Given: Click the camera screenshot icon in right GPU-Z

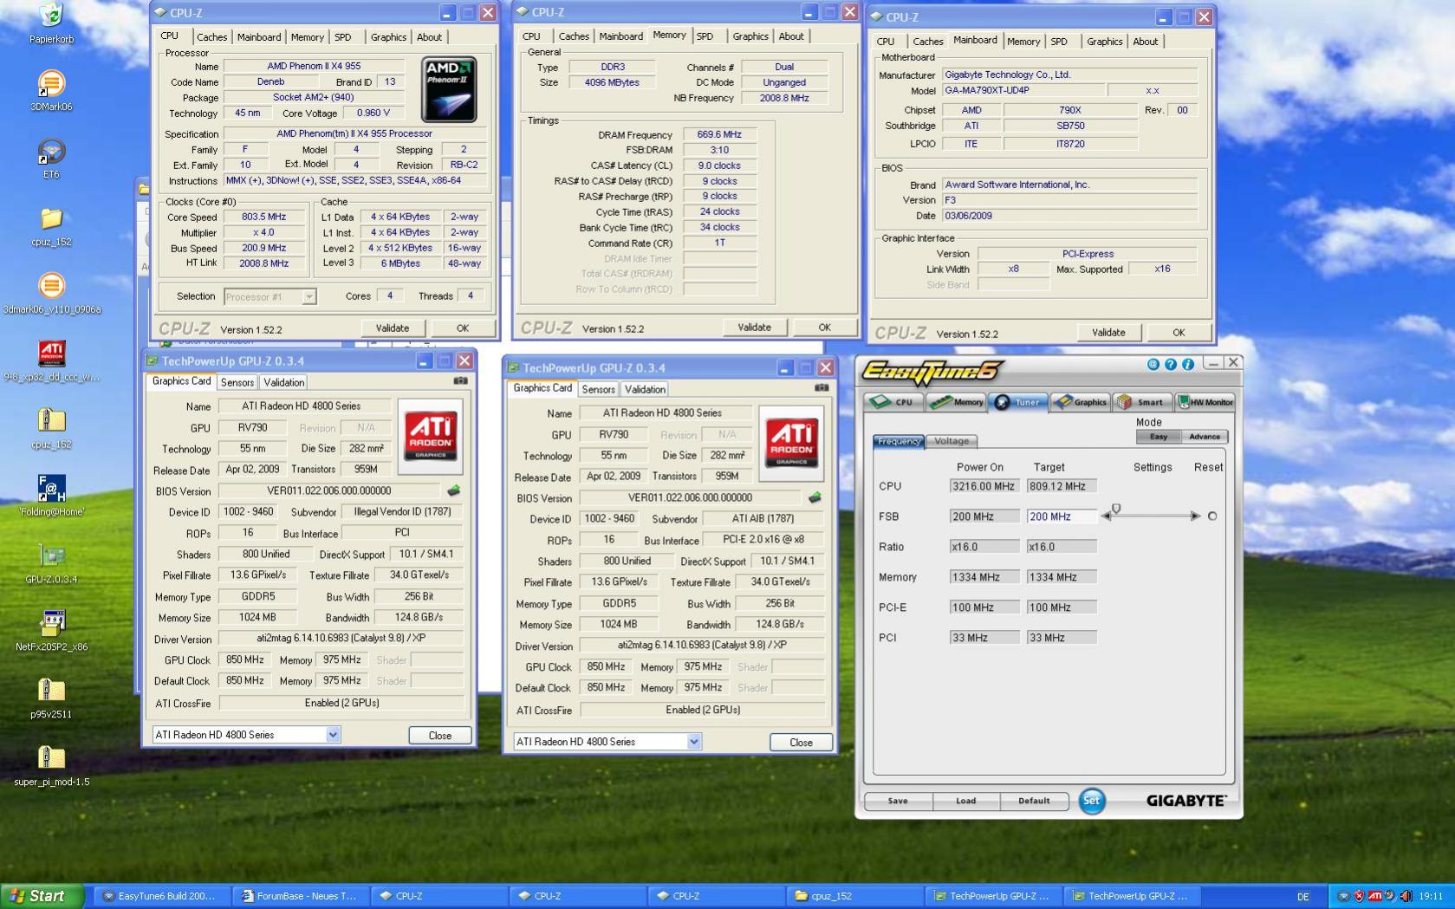Looking at the screenshot, I should point(822,387).
